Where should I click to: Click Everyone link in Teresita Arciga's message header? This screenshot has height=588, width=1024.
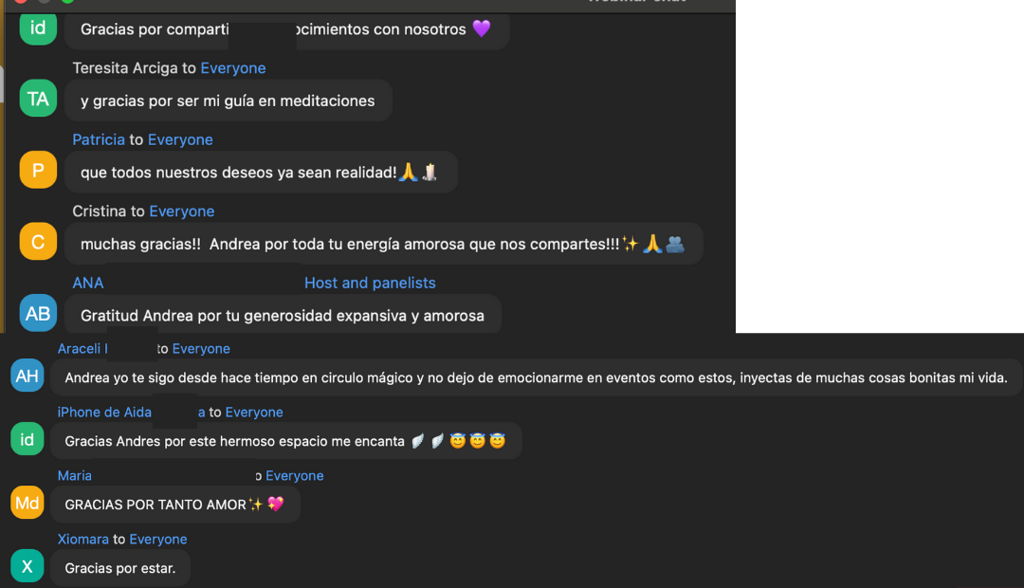point(233,68)
